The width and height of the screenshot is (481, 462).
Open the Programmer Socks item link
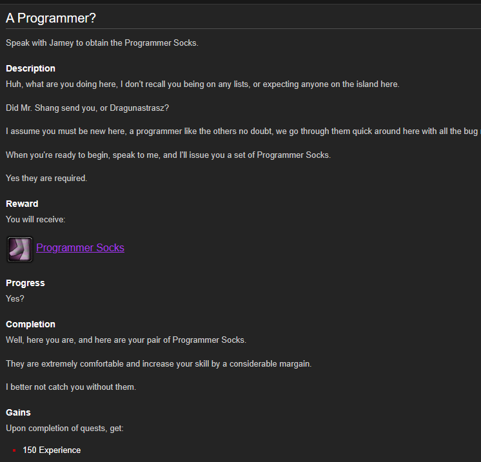[80, 247]
